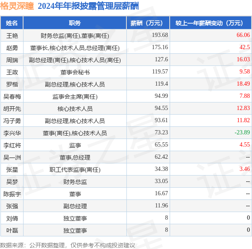Image resolution: width=252 pixels, height=249 pixels.
Task: Click the 数据来源 footnote text
Action: [68, 245]
